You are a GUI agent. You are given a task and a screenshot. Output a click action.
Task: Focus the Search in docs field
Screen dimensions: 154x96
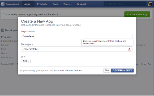(x=125, y=4)
